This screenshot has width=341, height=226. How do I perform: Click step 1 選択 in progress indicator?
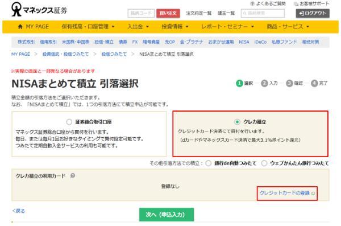[244, 83]
